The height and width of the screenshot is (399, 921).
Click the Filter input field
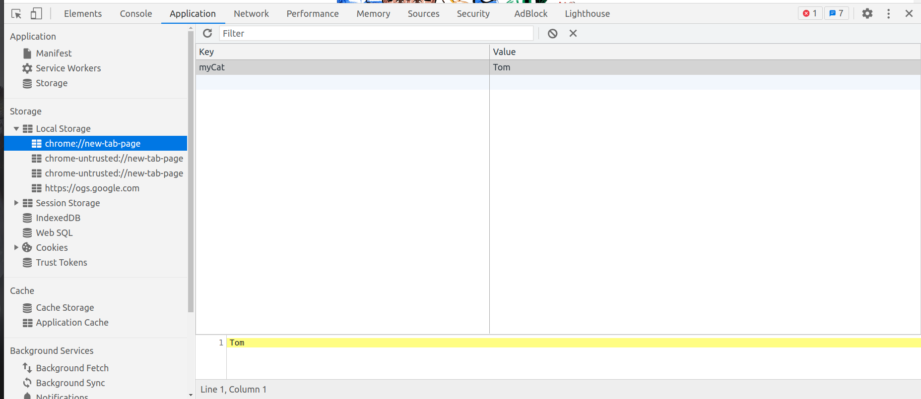(x=376, y=33)
